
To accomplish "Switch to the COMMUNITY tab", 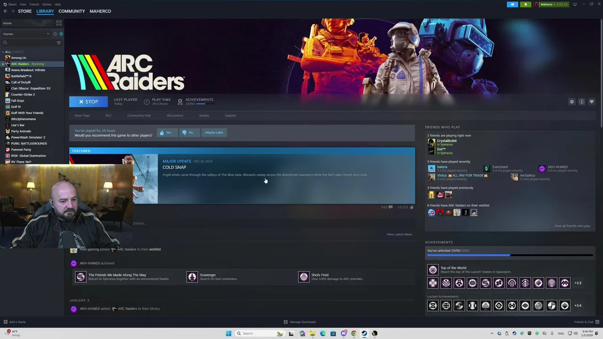I will [x=72, y=11].
